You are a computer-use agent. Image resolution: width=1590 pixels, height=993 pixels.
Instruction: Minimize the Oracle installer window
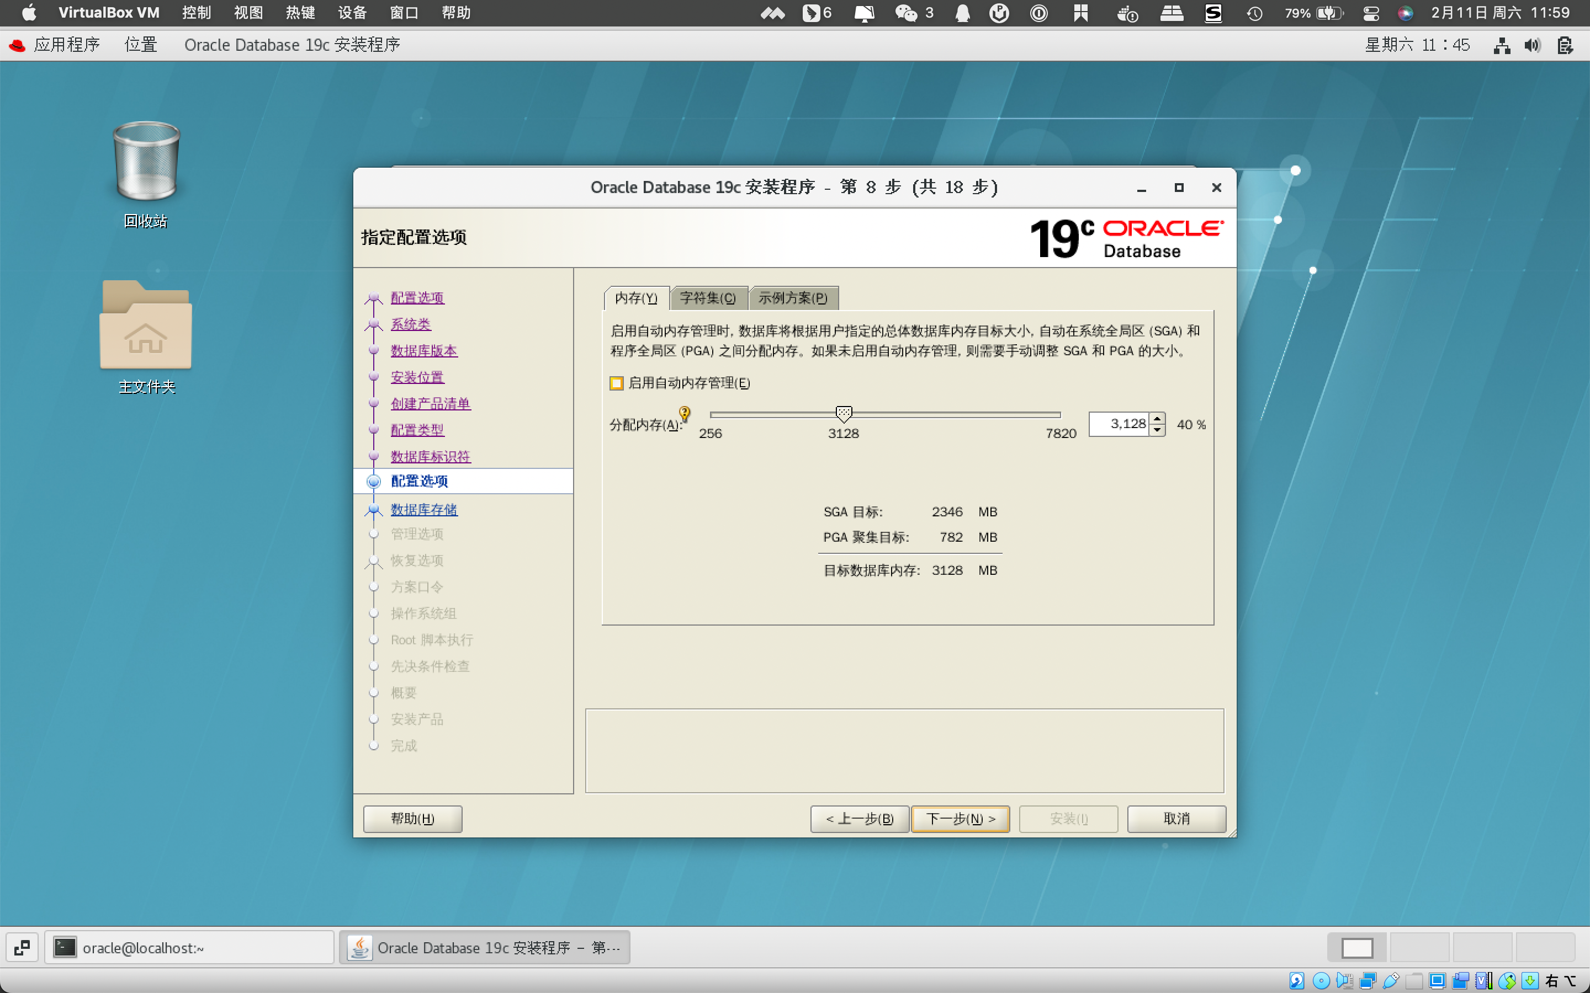click(x=1141, y=189)
